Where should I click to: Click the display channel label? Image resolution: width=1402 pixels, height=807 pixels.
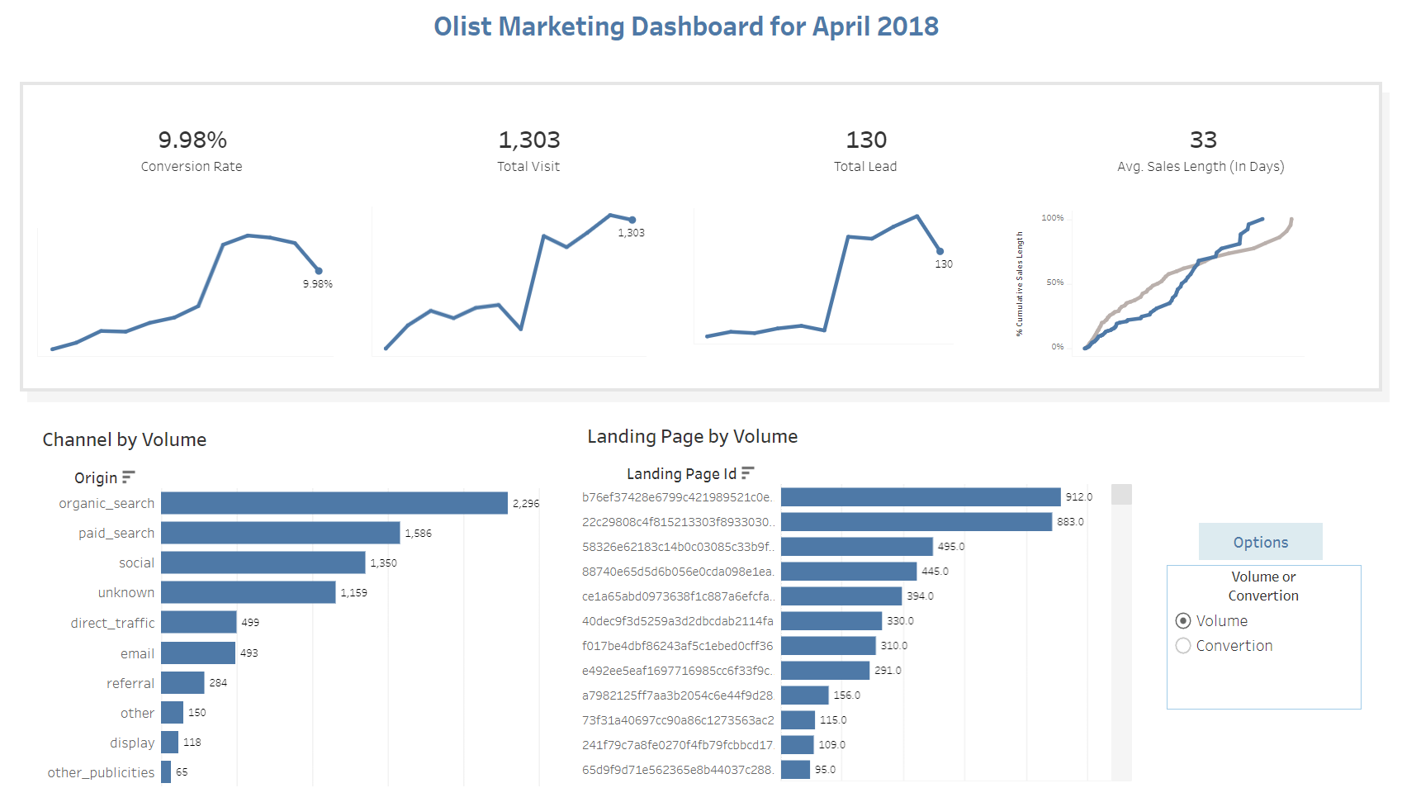click(x=132, y=743)
